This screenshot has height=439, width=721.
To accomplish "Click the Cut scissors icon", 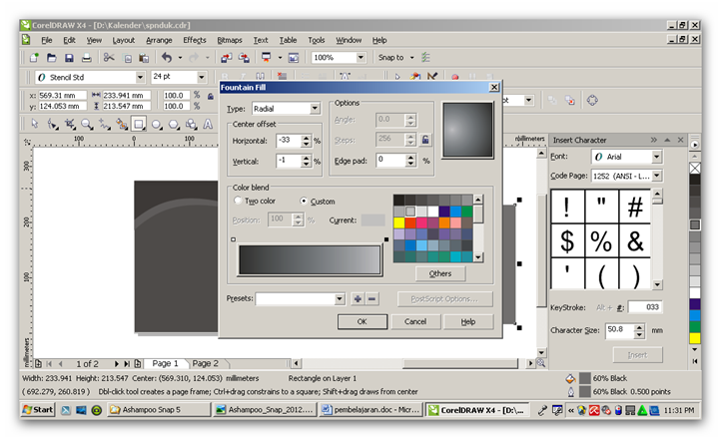I will pos(109,58).
